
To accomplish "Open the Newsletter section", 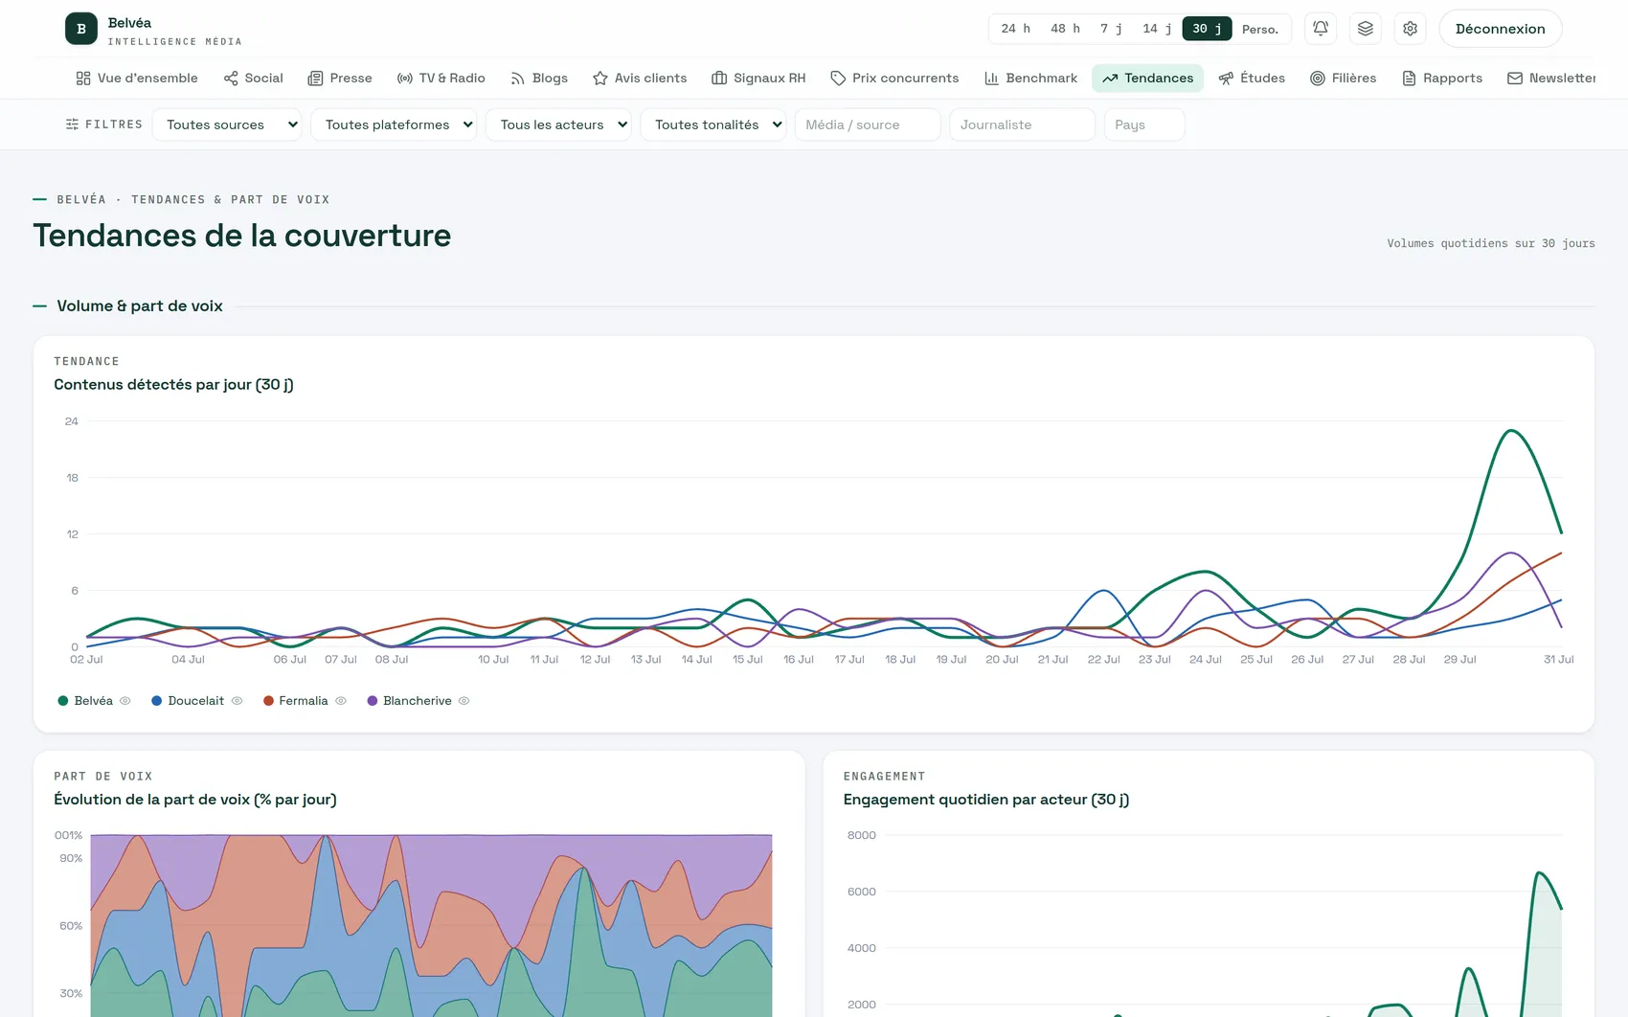I will [1551, 79].
